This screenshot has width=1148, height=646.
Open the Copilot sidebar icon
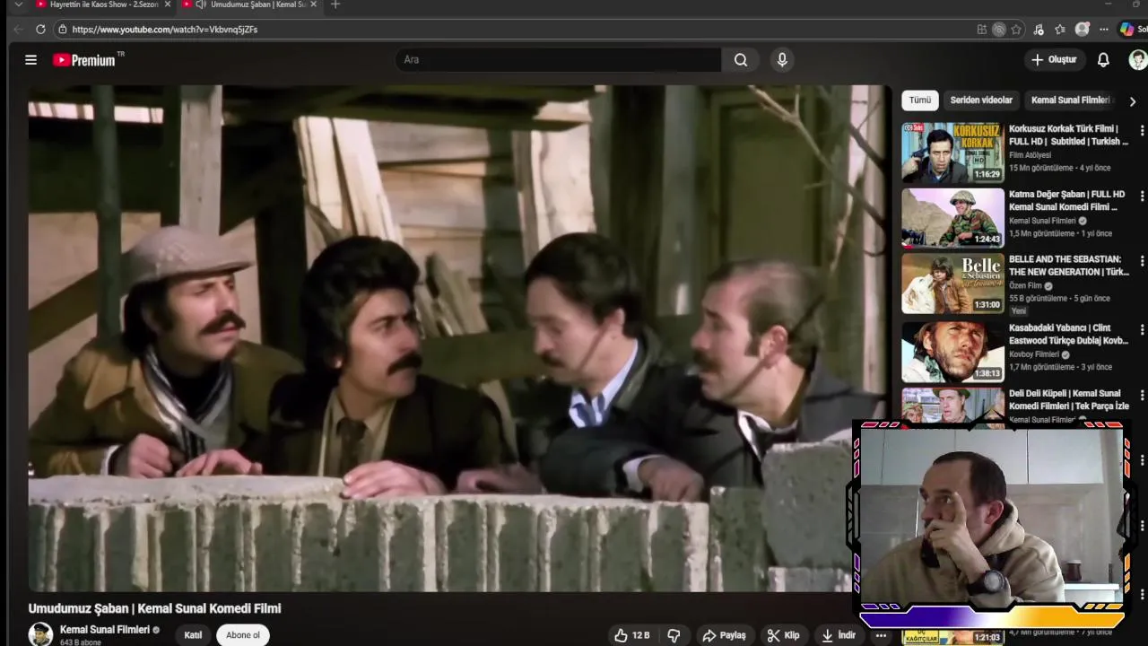(1126, 30)
